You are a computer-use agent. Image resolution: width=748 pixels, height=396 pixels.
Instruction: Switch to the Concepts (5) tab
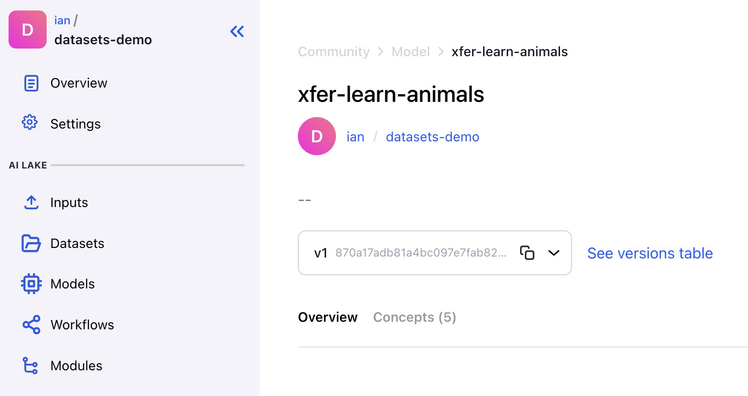414,317
